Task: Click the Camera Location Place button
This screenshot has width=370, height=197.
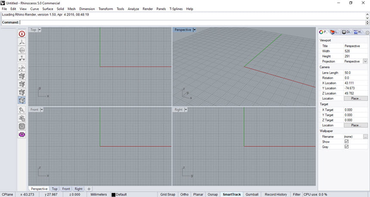Action: 356,98
